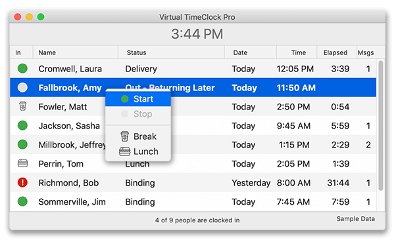Image resolution: width=396 pixels, height=242 pixels.
Task: Select the name Perrin, Tom
Action: [x=61, y=164]
